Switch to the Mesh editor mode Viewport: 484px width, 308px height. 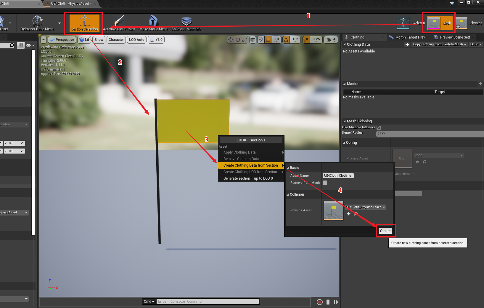pyautogui.click(x=440, y=23)
